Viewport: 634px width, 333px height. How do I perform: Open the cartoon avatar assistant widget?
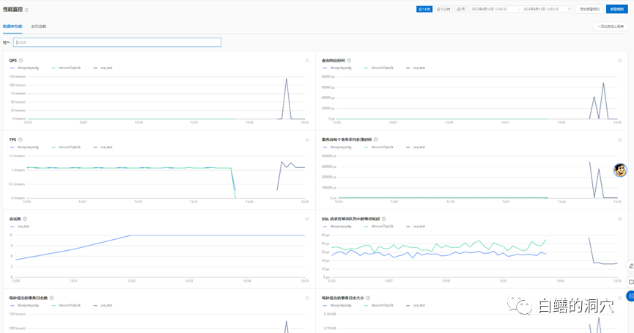coord(620,170)
